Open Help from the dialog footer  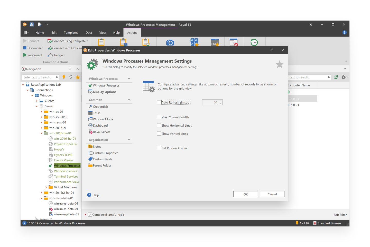tap(93, 195)
